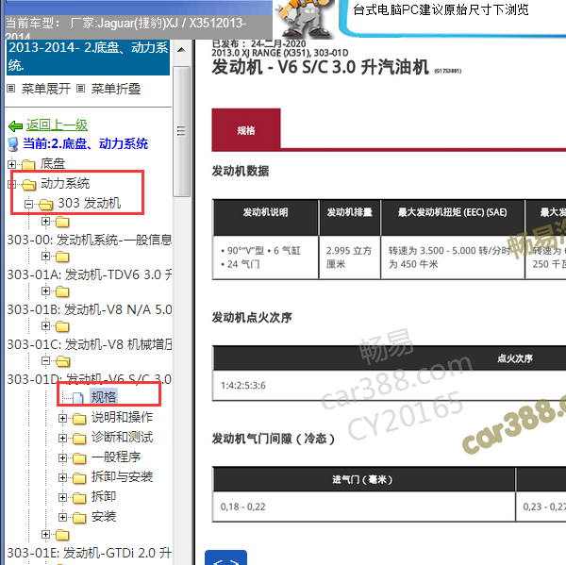Click the 诊断和测试 folder icon
Image resolution: width=566 pixels, height=565 pixels.
pos(79,439)
